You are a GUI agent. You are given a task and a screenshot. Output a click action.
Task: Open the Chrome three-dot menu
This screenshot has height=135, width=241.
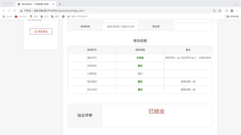tap(237, 11)
